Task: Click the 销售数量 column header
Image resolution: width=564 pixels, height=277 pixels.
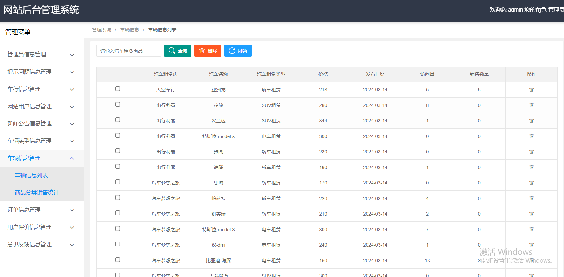Action: [x=479, y=74]
